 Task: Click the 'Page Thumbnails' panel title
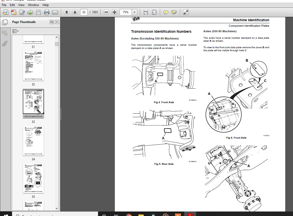click(x=24, y=22)
